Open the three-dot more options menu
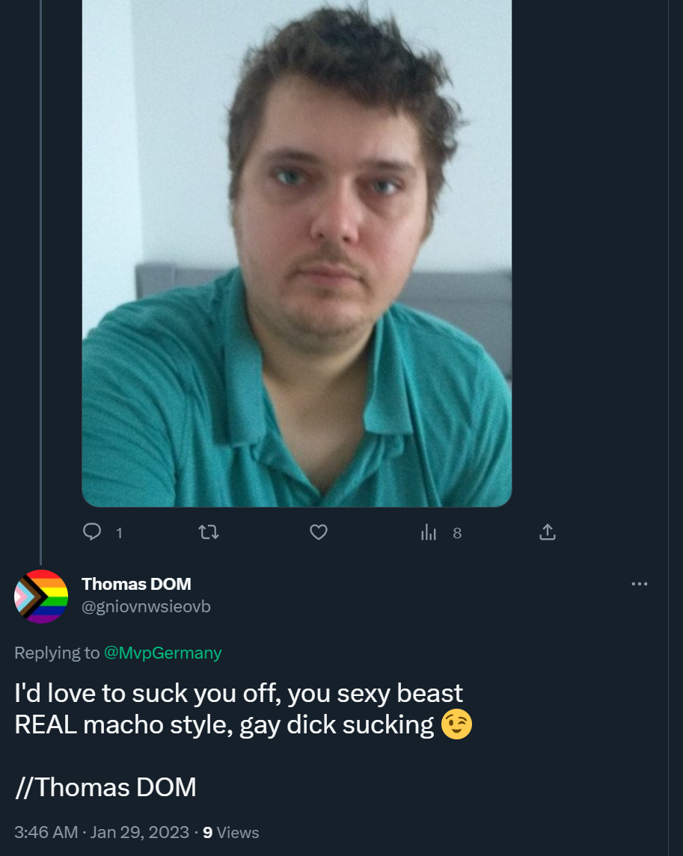 pyautogui.click(x=640, y=584)
